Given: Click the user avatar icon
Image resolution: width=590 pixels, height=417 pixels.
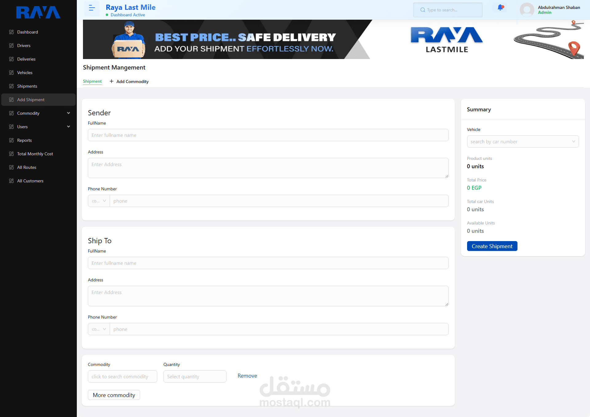Looking at the screenshot, I should [x=527, y=10].
